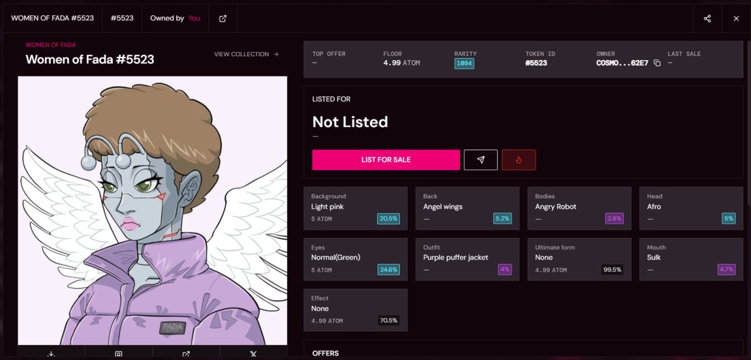The width and height of the screenshot is (751, 360).
Task: Click the NFT artwork image
Action: [x=152, y=211]
